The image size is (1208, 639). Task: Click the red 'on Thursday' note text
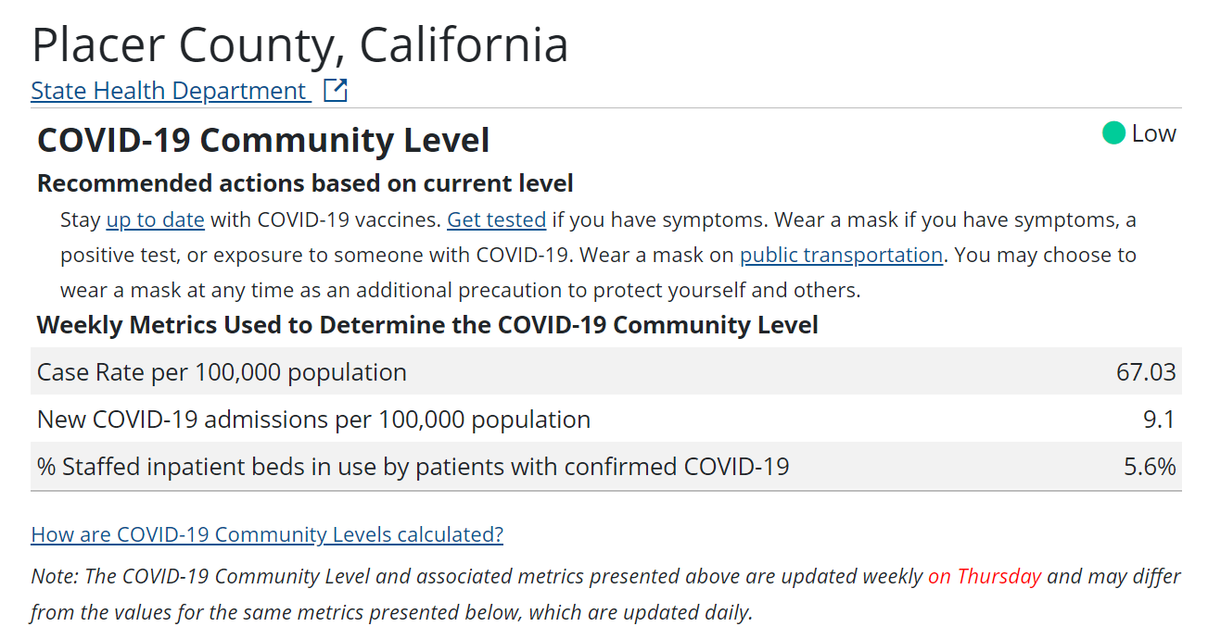(985, 576)
